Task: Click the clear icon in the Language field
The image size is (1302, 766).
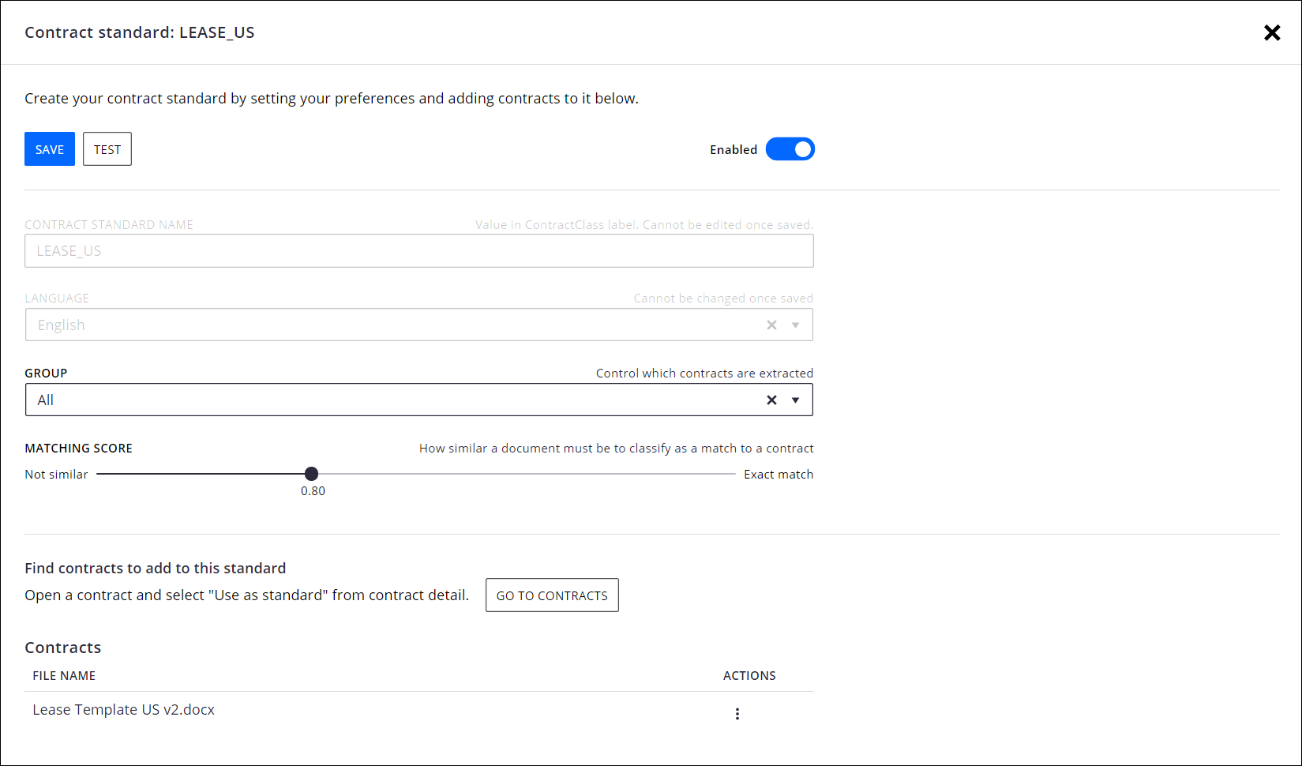Action: point(771,325)
